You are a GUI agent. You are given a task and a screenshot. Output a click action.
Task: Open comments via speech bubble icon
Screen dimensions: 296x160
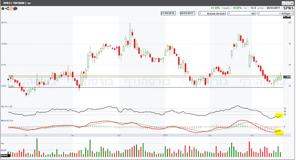15,9
